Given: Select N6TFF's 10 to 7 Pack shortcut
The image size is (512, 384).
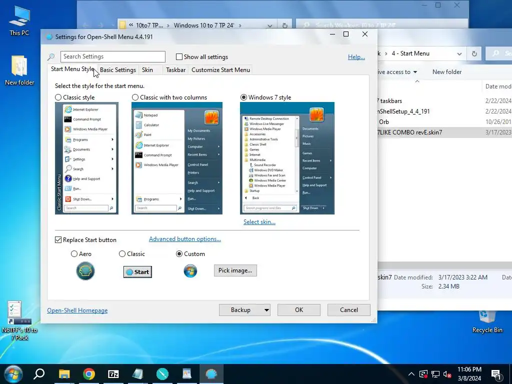Looking at the screenshot, I should (19, 320).
